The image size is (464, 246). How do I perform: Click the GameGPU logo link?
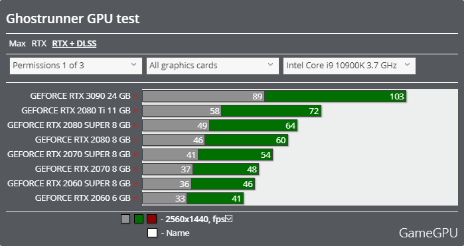[428, 233]
